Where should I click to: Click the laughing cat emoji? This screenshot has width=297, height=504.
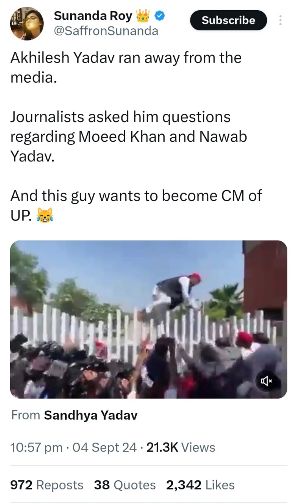point(44,215)
